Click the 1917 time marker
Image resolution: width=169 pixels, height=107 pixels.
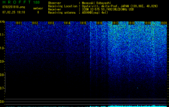(x=116, y=23)
